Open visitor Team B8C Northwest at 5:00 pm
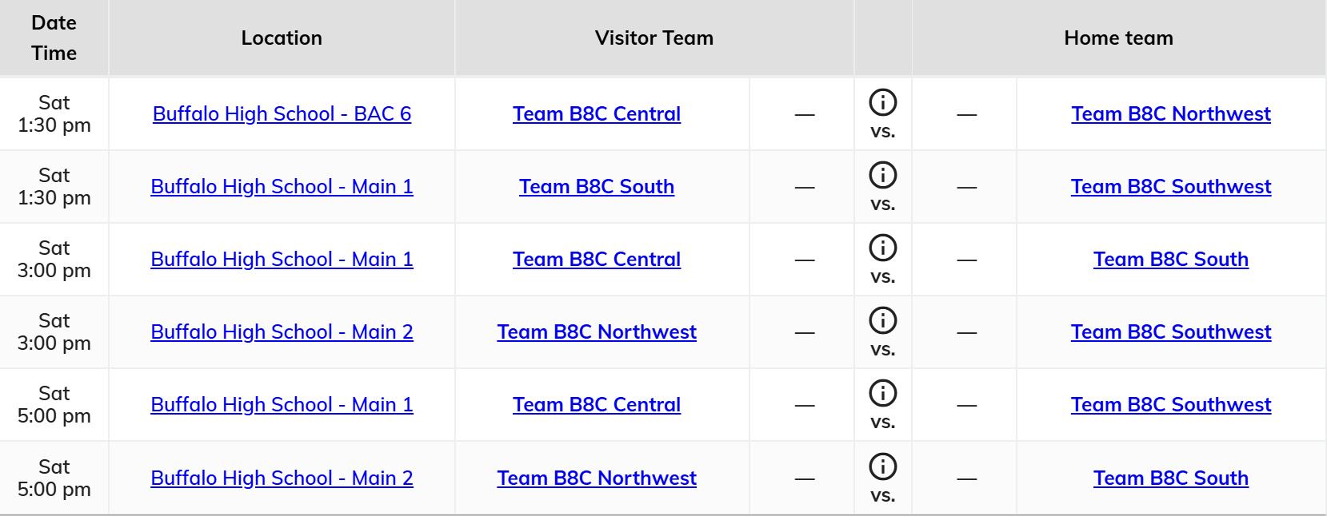This screenshot has width=1327, height=516. 596,478
